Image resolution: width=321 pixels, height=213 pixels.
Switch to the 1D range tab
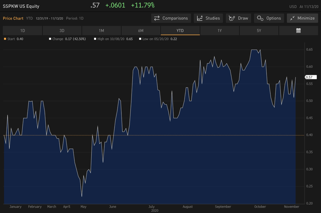(23, 31)
